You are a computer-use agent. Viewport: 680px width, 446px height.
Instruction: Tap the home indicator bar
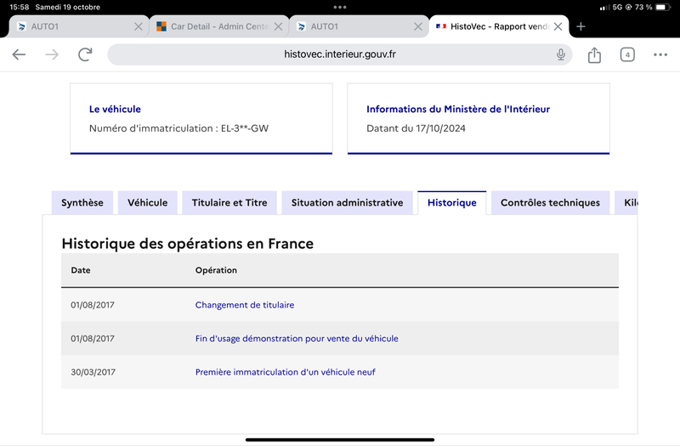tap(340, 440)
